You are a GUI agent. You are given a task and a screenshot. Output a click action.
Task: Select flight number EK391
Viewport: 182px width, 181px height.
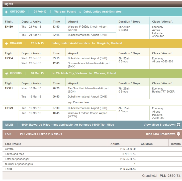click(x=9, y=88)
